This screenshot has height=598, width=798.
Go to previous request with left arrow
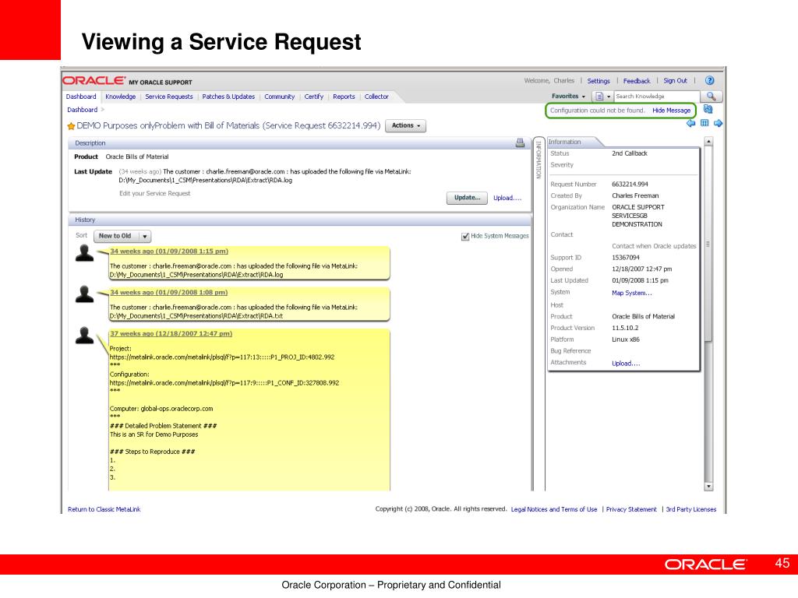690,123
